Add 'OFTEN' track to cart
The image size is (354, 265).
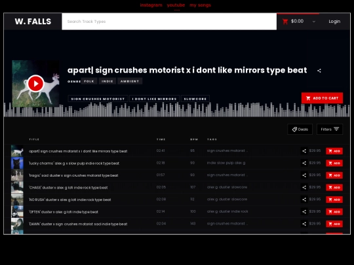(334, 212)
